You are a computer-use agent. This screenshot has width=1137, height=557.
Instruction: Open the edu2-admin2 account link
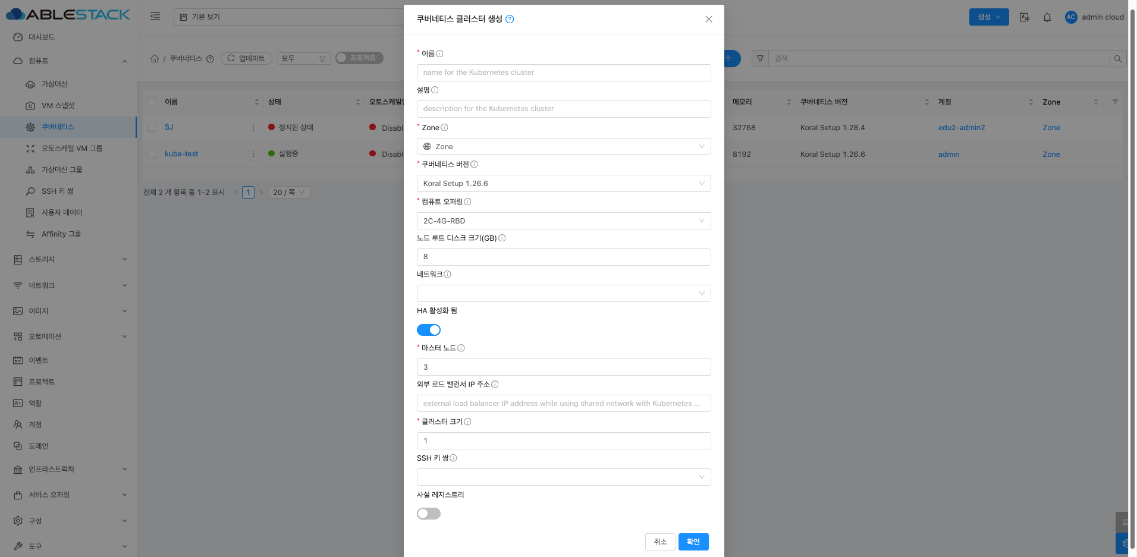962,127
